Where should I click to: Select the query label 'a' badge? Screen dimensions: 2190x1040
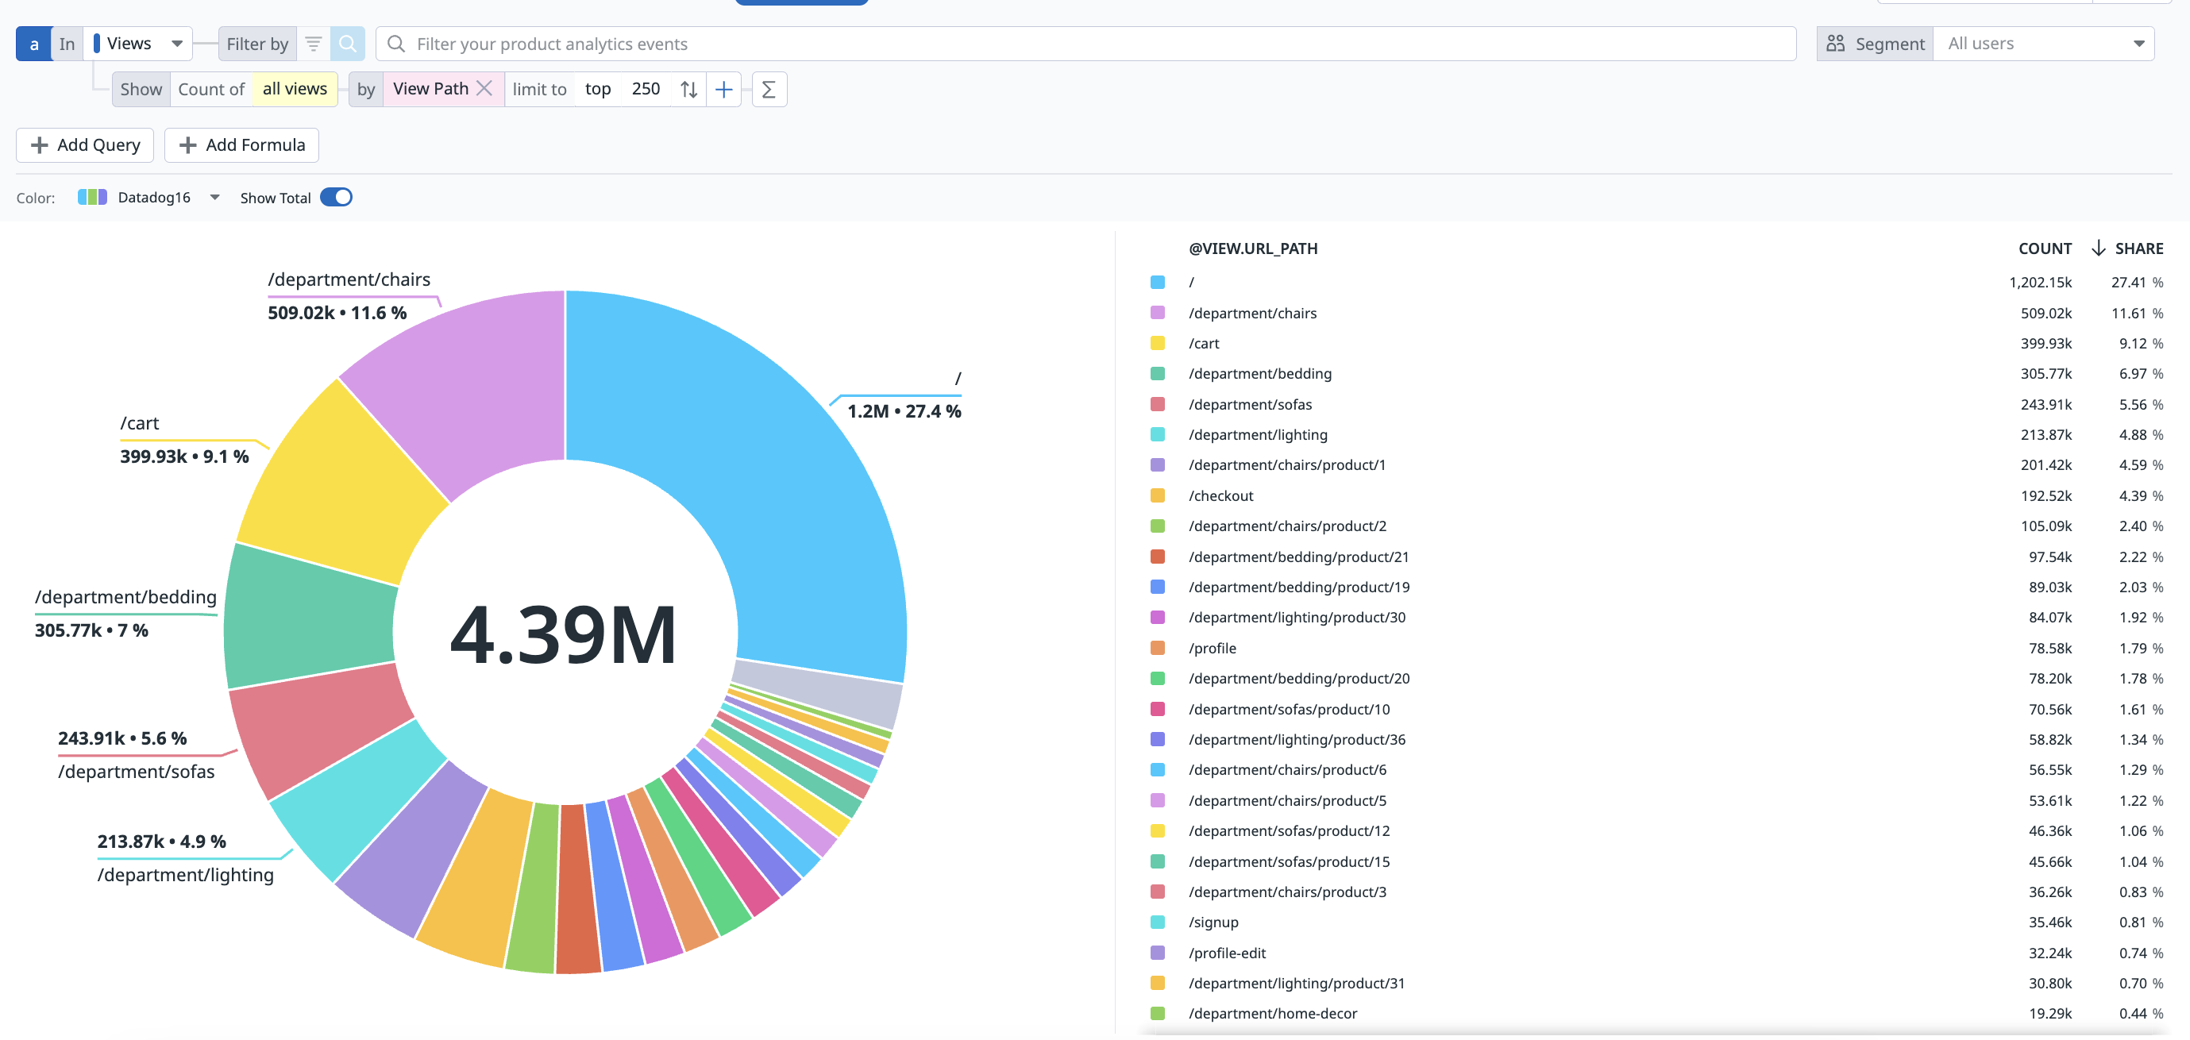pyautogui.click(x=33, y=44)
